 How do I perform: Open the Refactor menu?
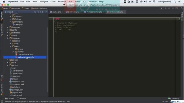pos(62,2)
